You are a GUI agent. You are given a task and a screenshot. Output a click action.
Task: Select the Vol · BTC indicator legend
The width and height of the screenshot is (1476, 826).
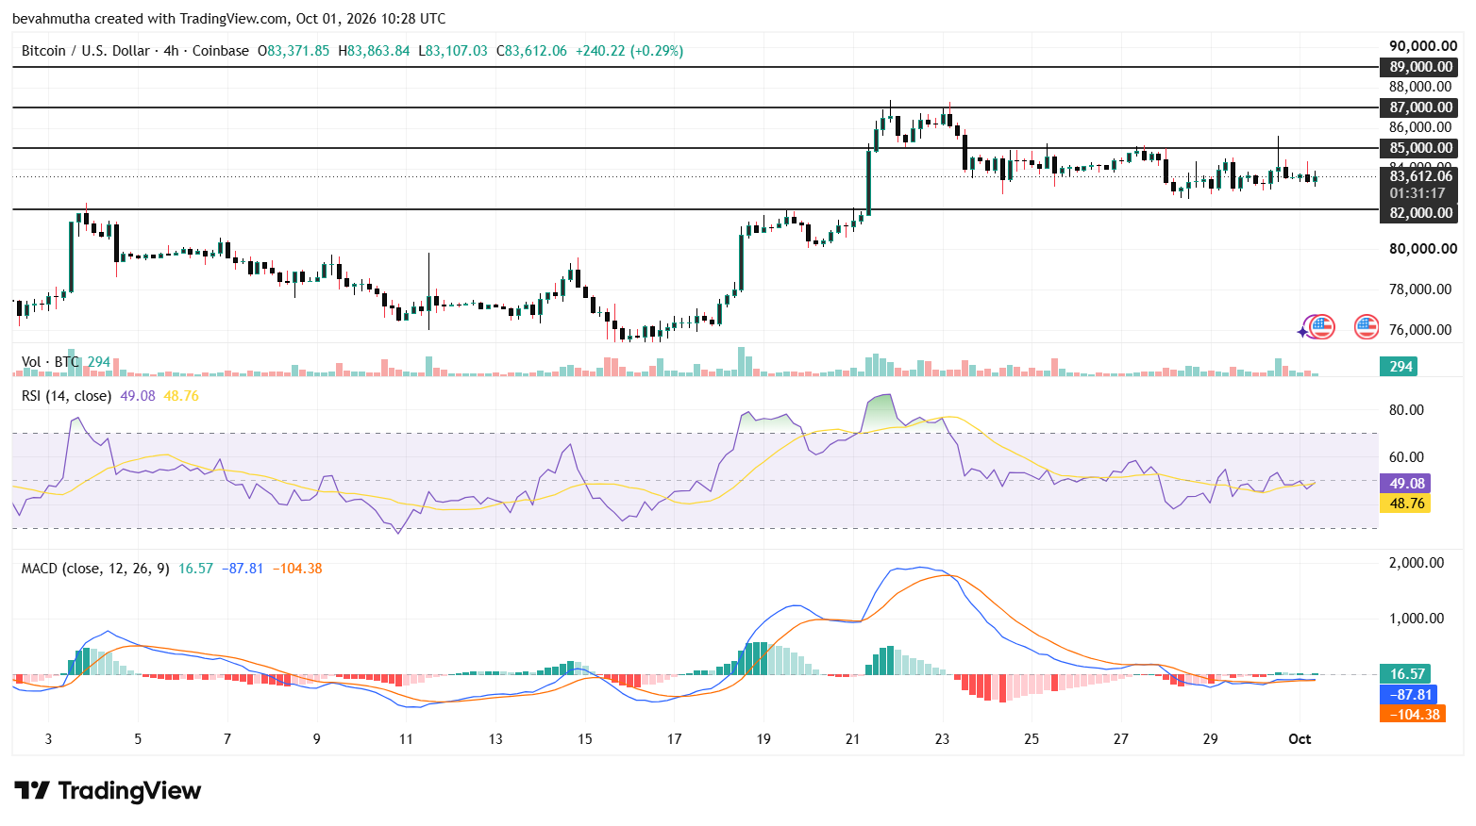pyautogui.click(x=51, y=362)
